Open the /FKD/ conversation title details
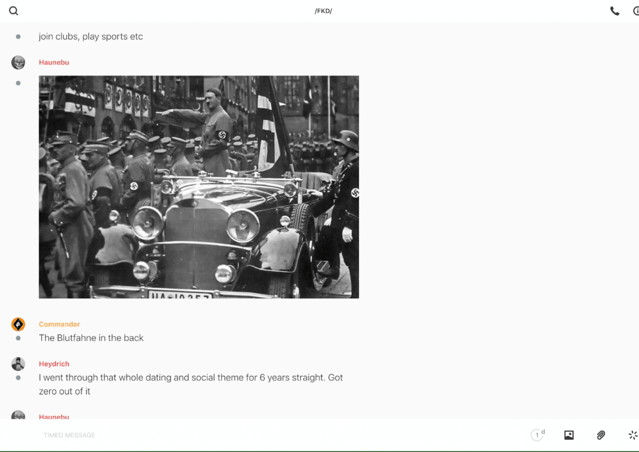 click(323, 11)
